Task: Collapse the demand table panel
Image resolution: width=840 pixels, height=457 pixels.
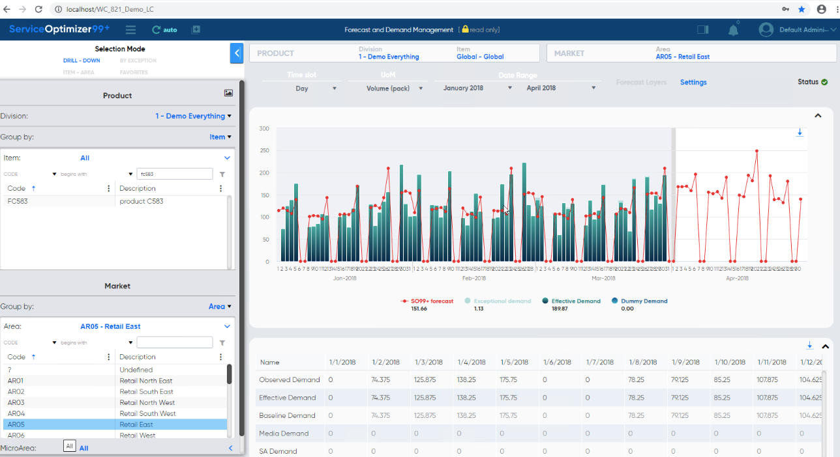Action: pyautogui.click(x=824, y=346)
